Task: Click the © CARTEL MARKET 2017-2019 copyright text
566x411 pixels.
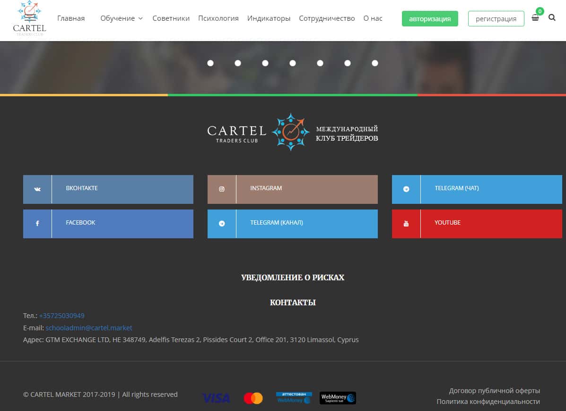Action: [x=100, y=395]
